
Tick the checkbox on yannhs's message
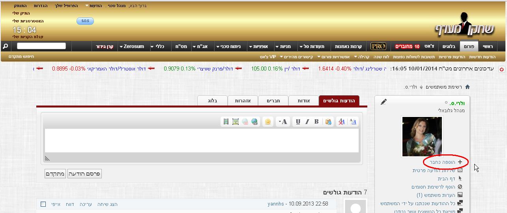(x=43, y=204)
